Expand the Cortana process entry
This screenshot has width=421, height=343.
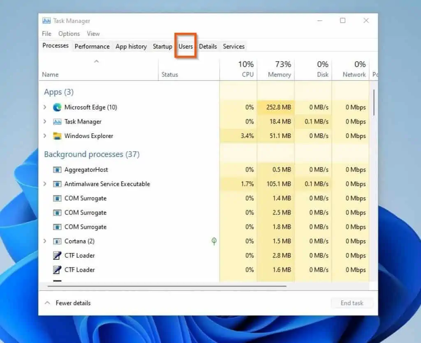(x=45, y=241)
